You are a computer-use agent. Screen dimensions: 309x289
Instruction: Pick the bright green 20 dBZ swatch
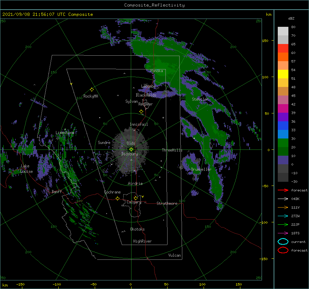pyautogui.click(x=283, y=143)
